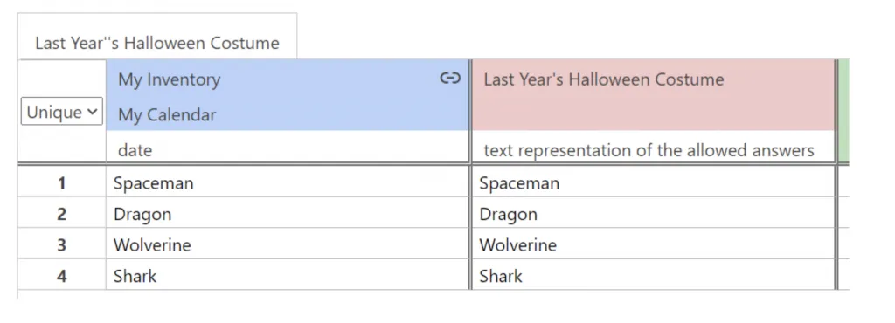Click the Dragon cell in My Inventory column
The width and height of the screenshot is (895, 323).
point(287,214)
